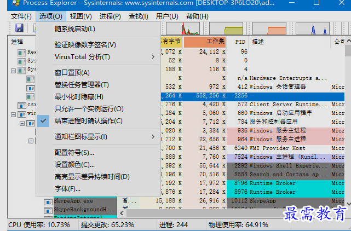351x231 pixels.
Task: Open the I/O history graph with blue spikes
Action: (313, 28)
